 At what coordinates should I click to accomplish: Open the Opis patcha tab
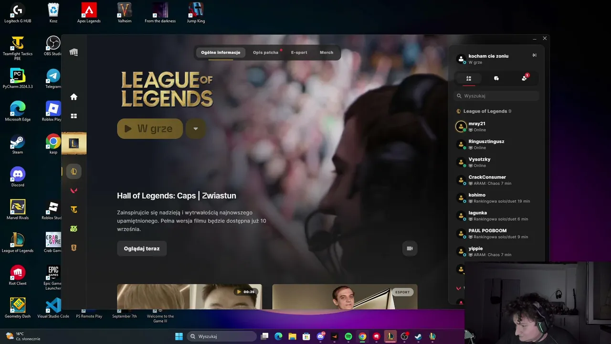coord(265,53)
